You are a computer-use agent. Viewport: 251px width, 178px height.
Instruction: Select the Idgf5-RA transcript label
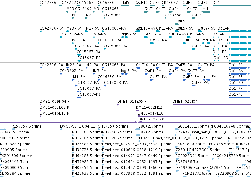[129, 34]
